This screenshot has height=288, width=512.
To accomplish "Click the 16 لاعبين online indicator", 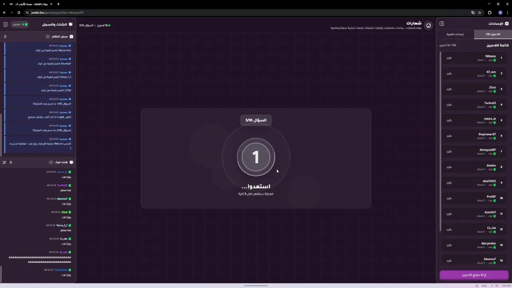I will (x=103, y=25).
